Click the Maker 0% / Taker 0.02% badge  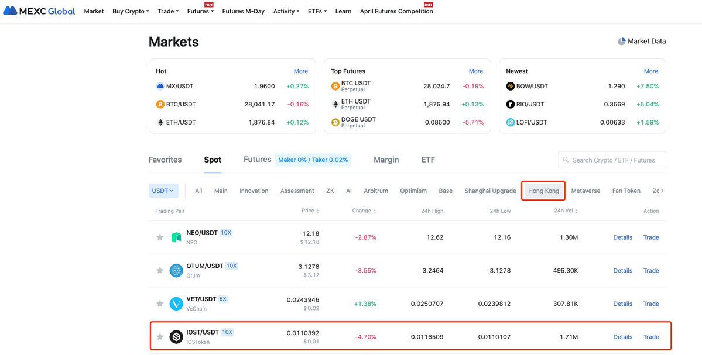click(313, 160)
